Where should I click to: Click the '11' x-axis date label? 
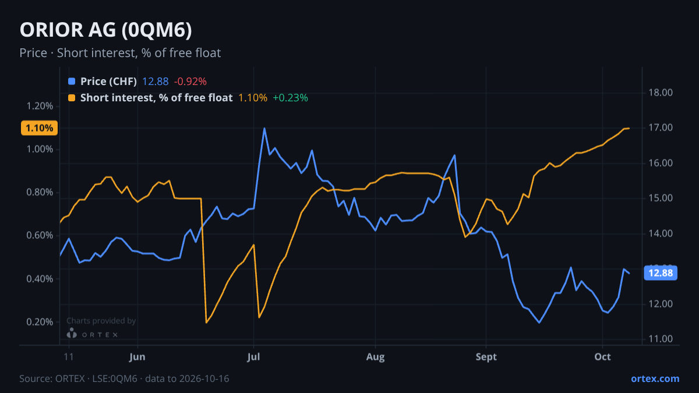pos(69,357)
